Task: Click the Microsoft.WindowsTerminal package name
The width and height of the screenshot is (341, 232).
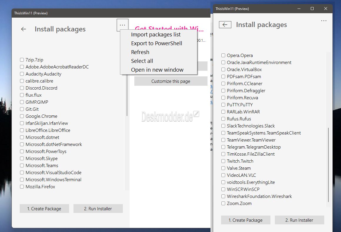Action: [x=54, y=180]
